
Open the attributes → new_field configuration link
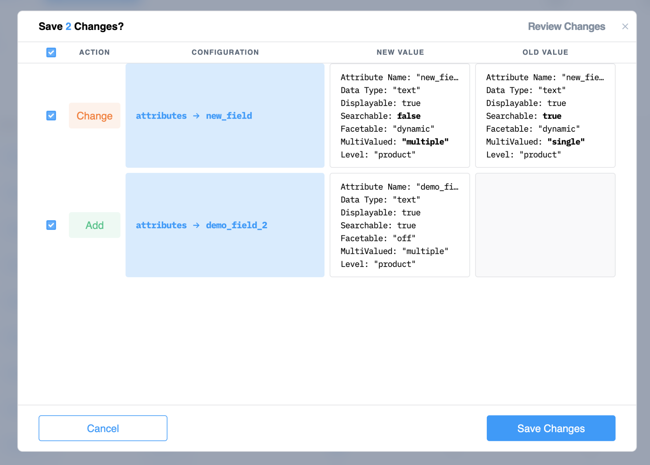pos(194,116)
